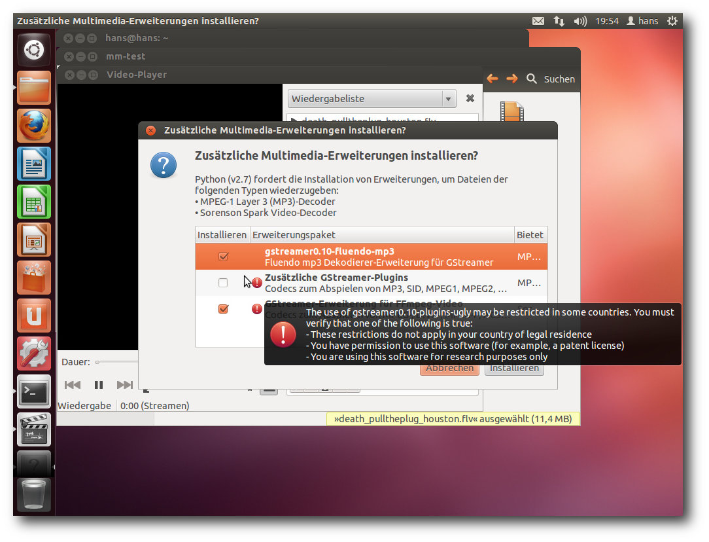
Task: Click the death_pulltheplug_houston.flv selection status
Action: click(x=453, y=419)
